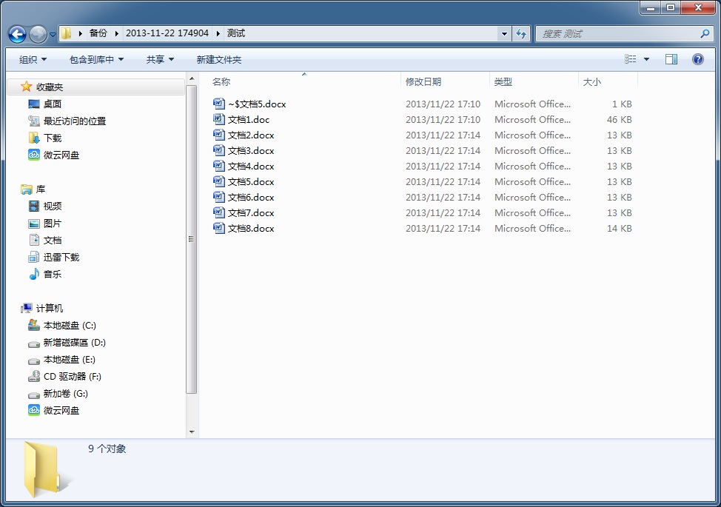This screenshot has height=507, width=721.
Task: Open the 包含到库中 menu
Action: [96, 59]
